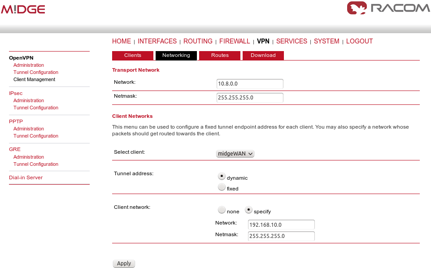The width and height of the screenshot is (431, 268).
Task: Open IPsec Tunnel Configuration
Action: tap(36, 108)
